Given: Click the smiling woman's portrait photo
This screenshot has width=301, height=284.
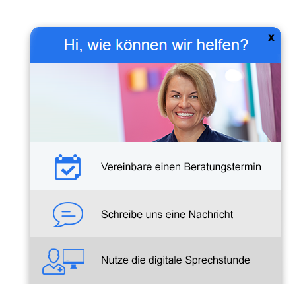Looking at the screenshot, I should pos(187,102).
